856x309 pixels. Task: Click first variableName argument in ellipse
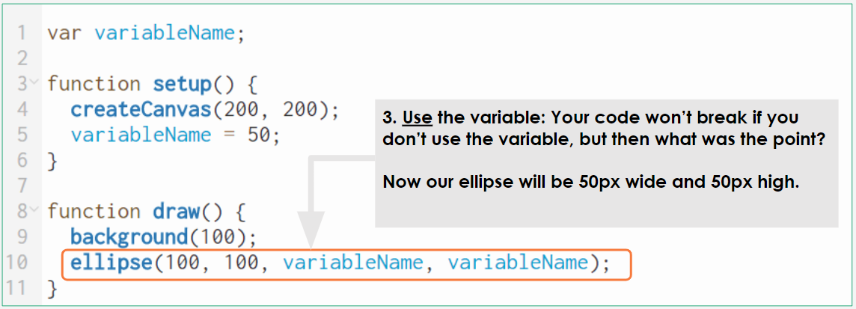pyautogui.click(x=352, y=263)
